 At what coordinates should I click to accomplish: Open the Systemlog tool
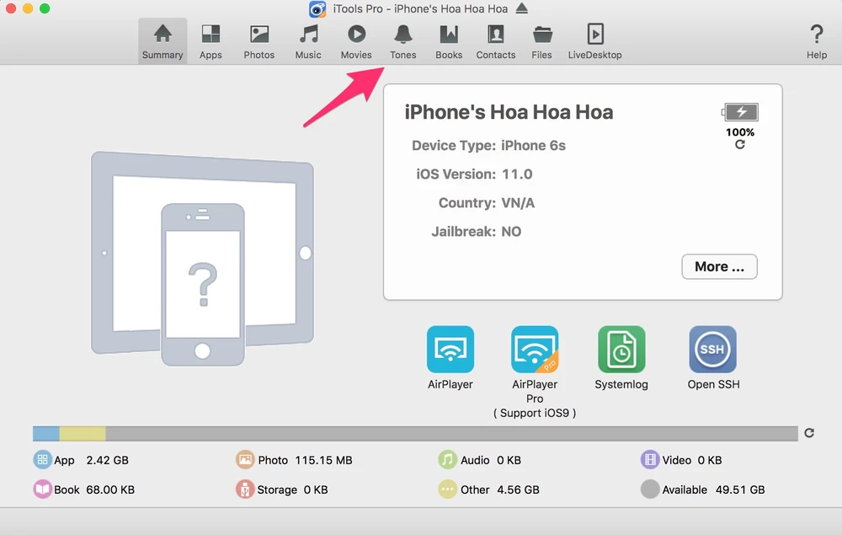(x=621, y=350)
